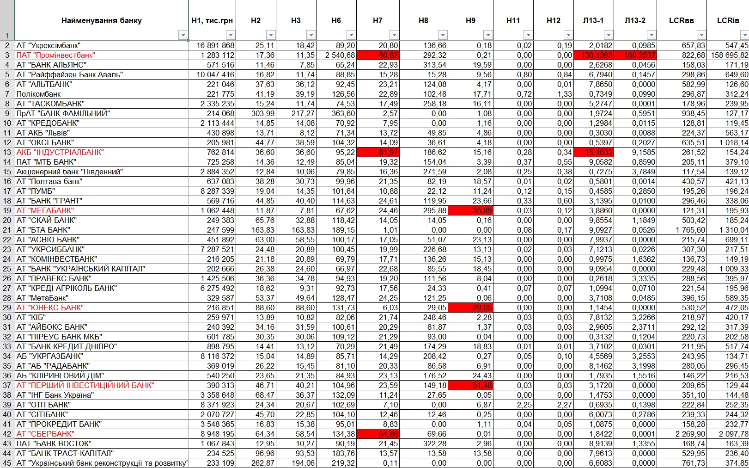
Task: Select red H7 cell 81,97
Action: coord(378,152)
